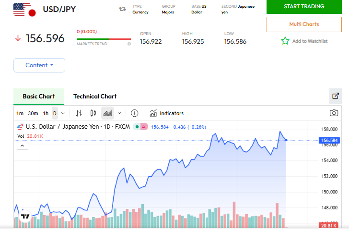This screenshot has height=230, width=349.
Task: Take a chart snapshot with camera icon
Action: click(334, 113)
